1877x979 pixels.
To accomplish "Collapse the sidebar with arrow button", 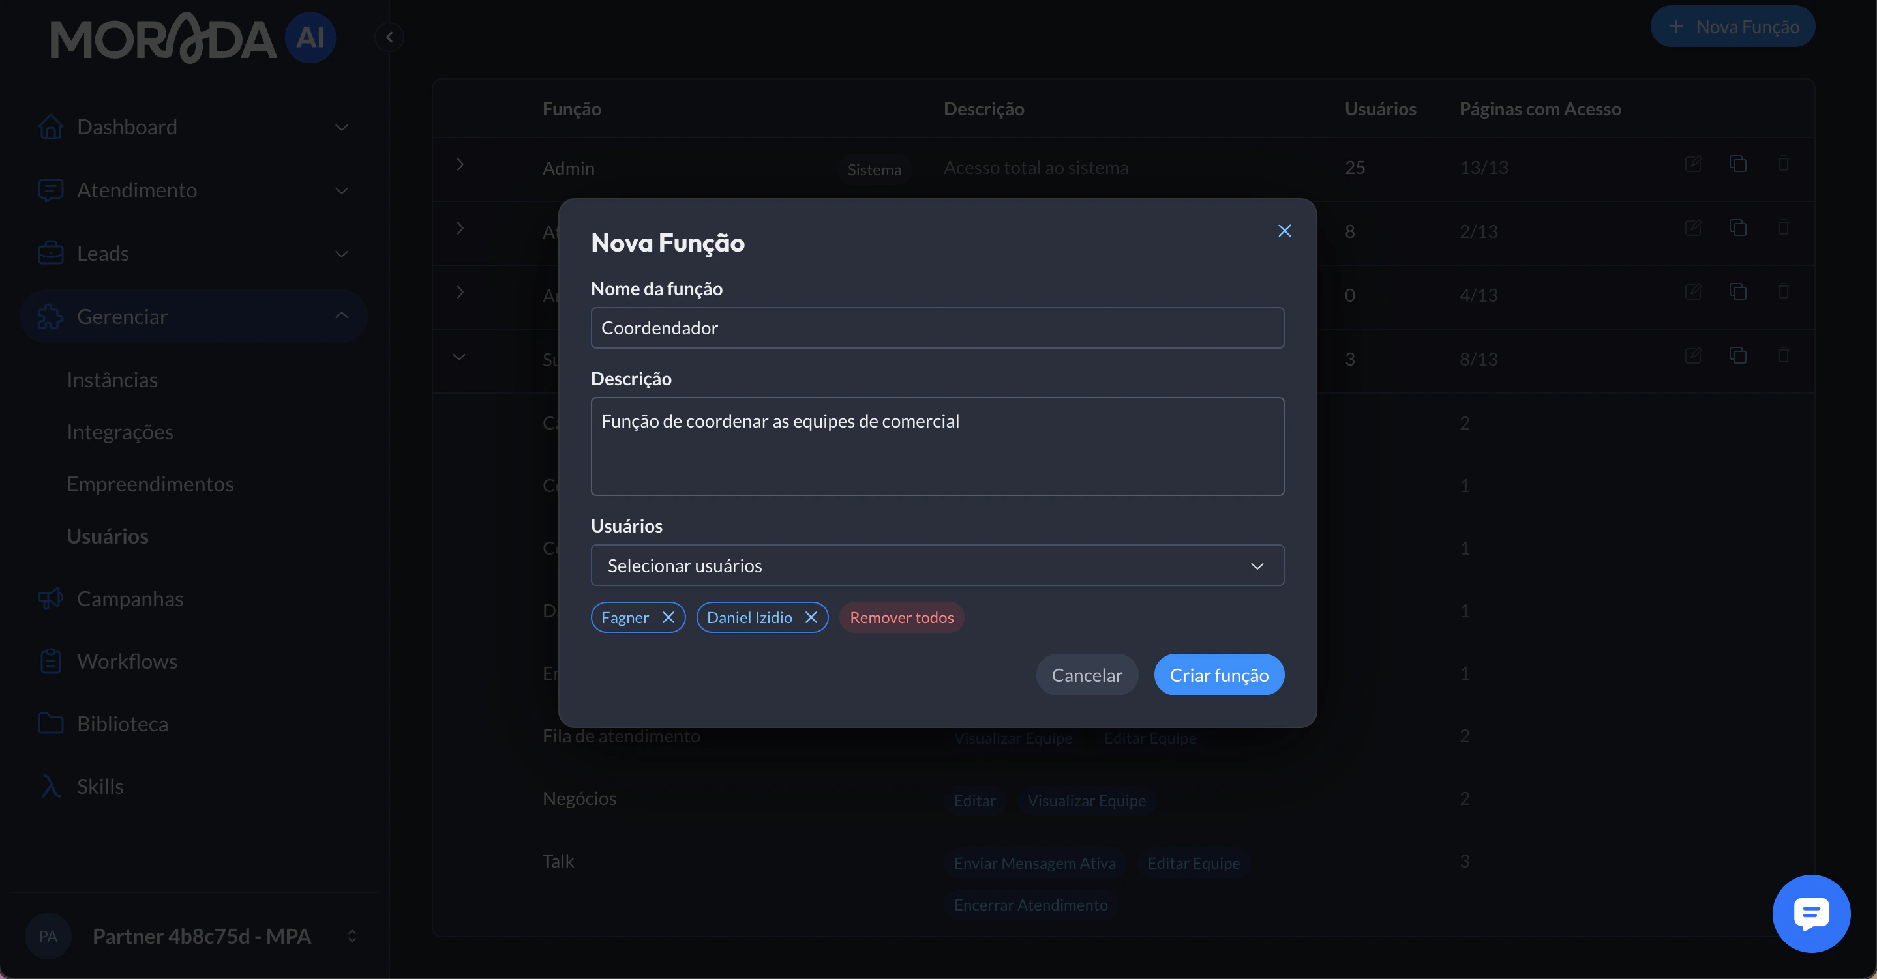I will 389,37.
